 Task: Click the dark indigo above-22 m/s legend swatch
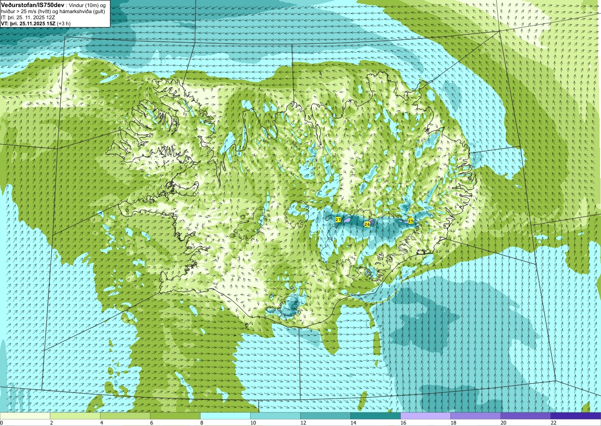(576, 416)
